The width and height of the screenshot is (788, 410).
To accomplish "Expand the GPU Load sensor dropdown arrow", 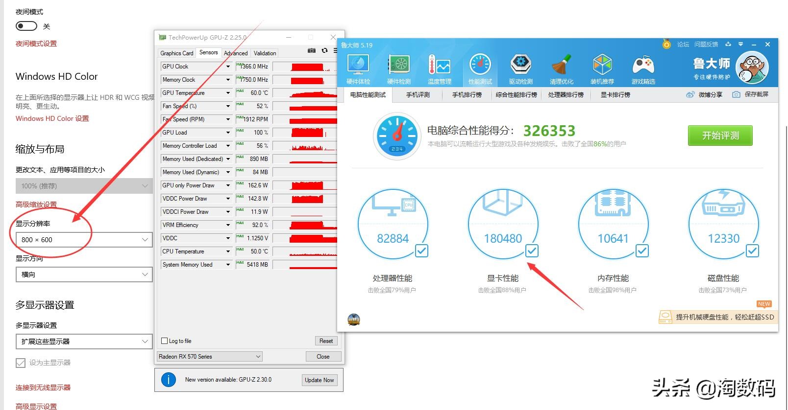I will (228, 133).
